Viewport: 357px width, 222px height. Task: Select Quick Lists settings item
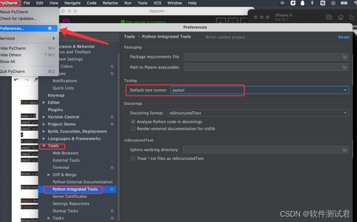coord(63,88)
